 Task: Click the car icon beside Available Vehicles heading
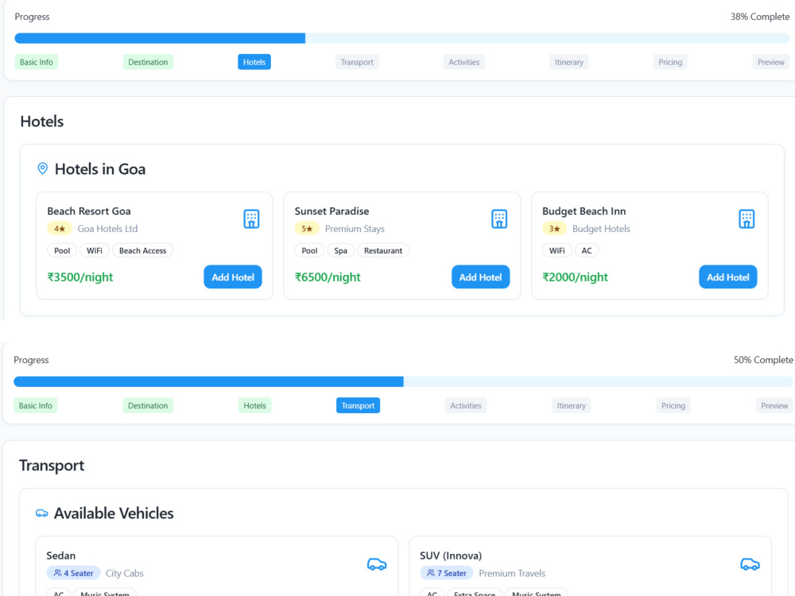click(42, 513)
